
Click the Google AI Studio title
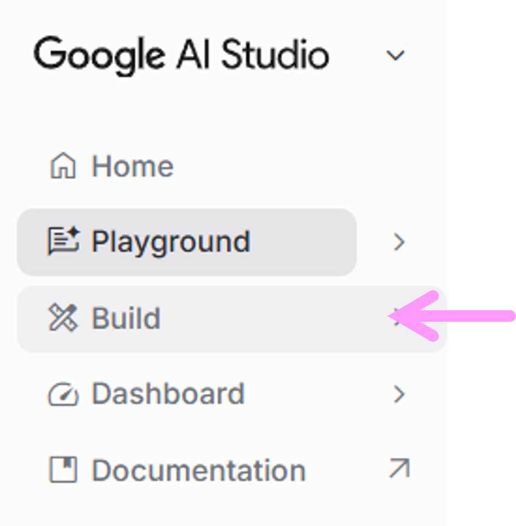tap(181, 56)
